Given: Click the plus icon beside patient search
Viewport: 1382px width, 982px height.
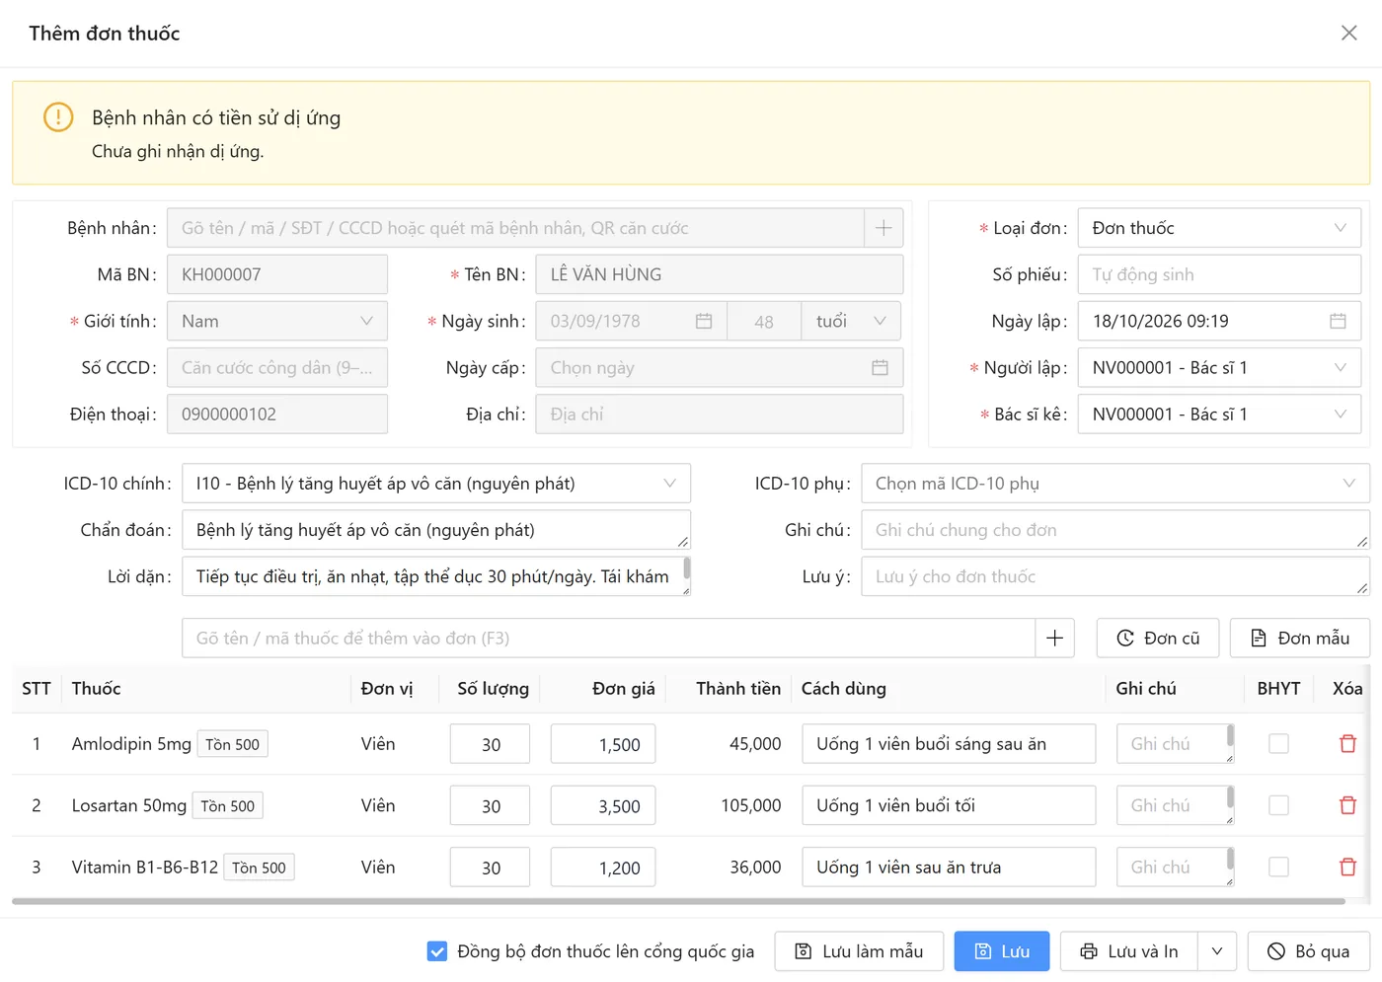Looking at the screenshot, I should (x=883, y=228).
